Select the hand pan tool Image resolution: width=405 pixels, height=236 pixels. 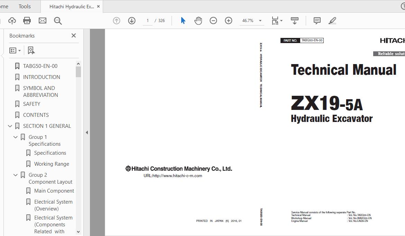[x=198, y=21]
